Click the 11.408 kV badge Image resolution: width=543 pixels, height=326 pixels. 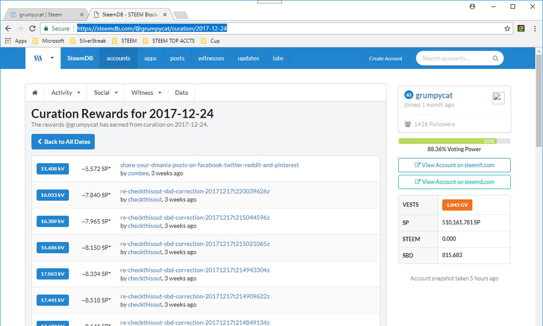(53, 169)
